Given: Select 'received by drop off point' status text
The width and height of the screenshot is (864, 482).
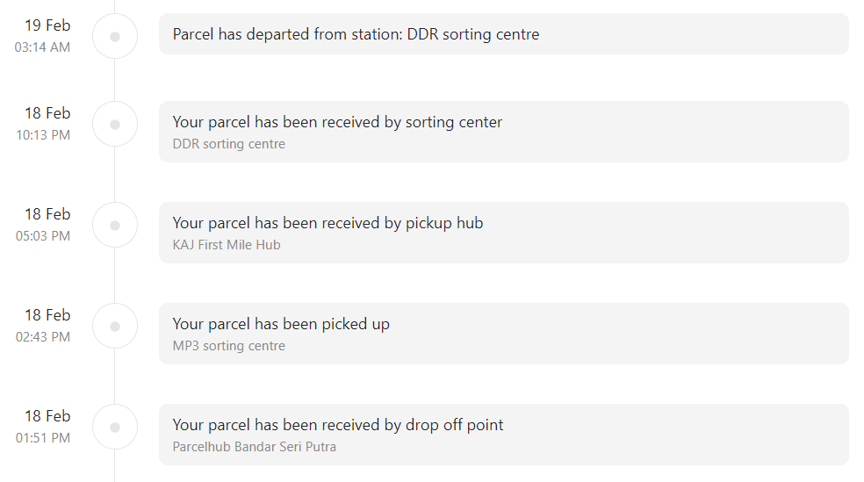Looking at the screenshot, I should click(338, 425).
